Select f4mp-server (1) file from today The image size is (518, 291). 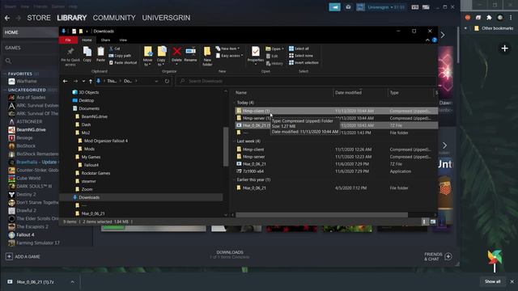point(336,118)
